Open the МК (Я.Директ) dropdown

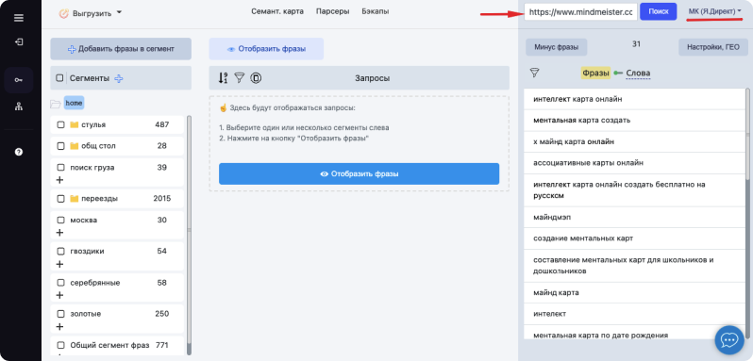(715, 11)
